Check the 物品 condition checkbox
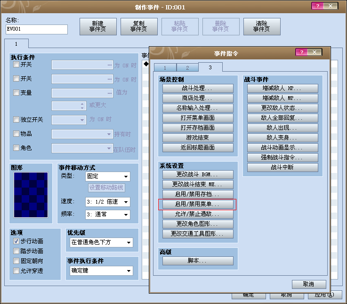This screenshot has width=347, height=304. pos(16,133)
